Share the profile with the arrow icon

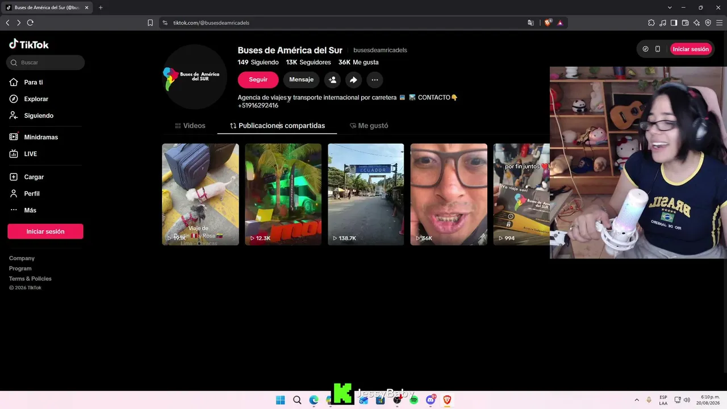point(353,80)
